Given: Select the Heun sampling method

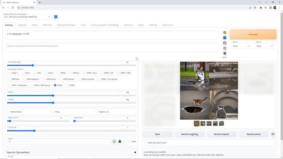Looking at the screenshot, I should [49, 73].
